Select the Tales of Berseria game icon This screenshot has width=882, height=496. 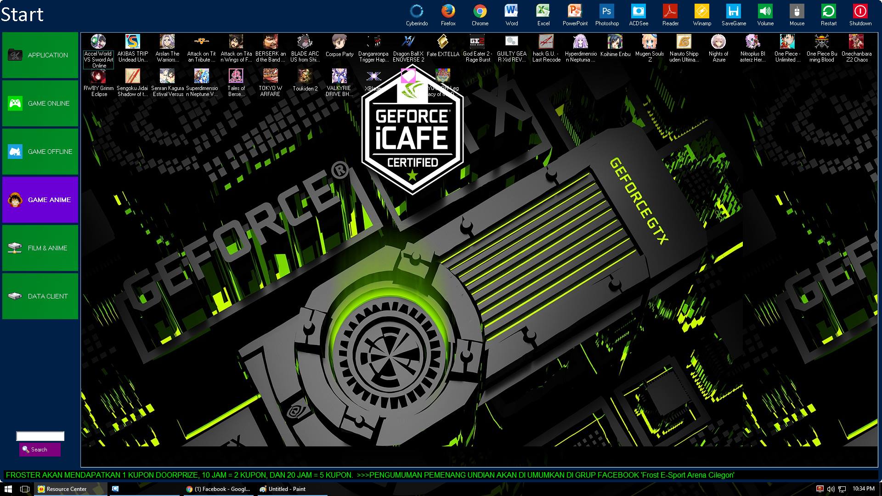(x=236, y=83)
